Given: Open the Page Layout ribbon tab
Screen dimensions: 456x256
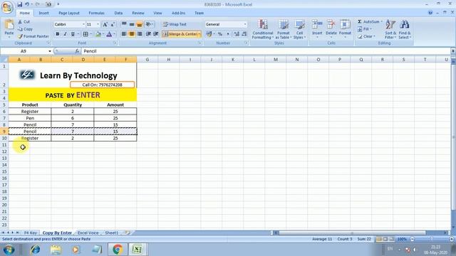Looking at the screenshot, I should click(69, 13).
